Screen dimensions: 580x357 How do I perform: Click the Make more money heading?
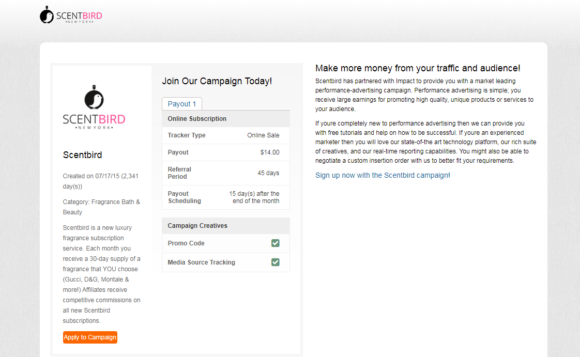click(418, 68)
